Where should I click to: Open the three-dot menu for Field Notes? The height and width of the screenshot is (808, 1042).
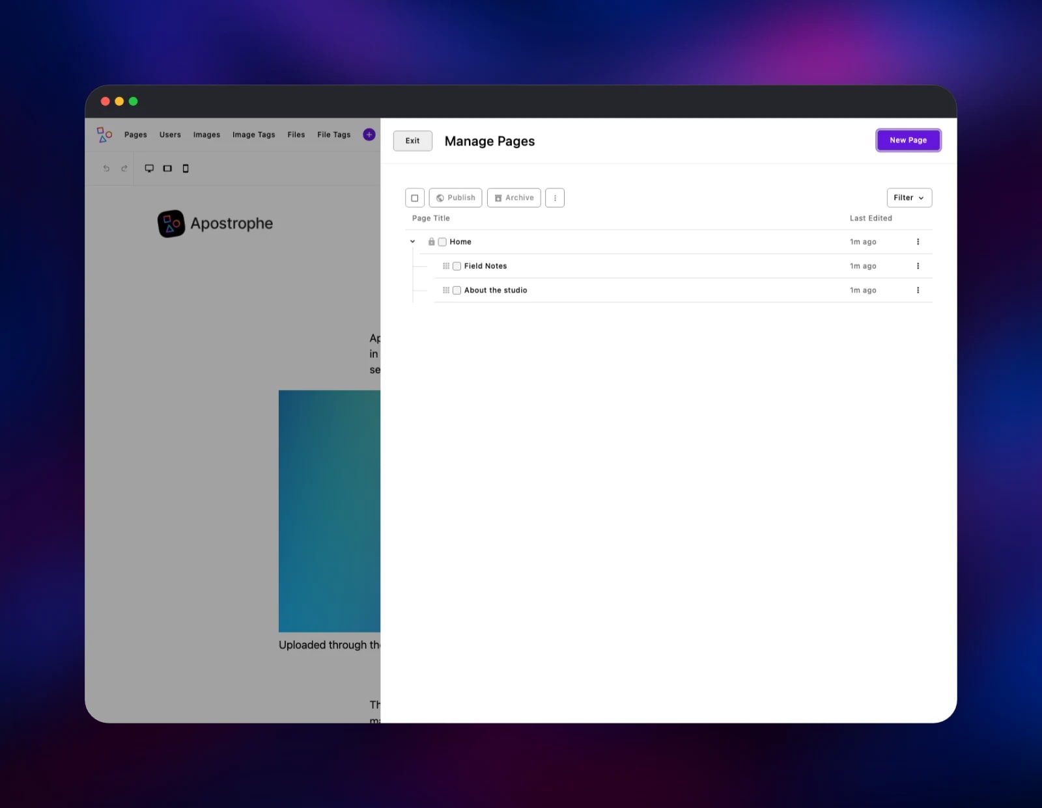pyautogui.click(x=918, y=266)
